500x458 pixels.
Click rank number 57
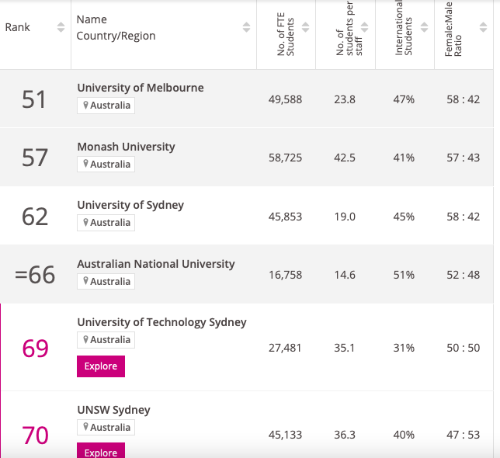point(35,158)
